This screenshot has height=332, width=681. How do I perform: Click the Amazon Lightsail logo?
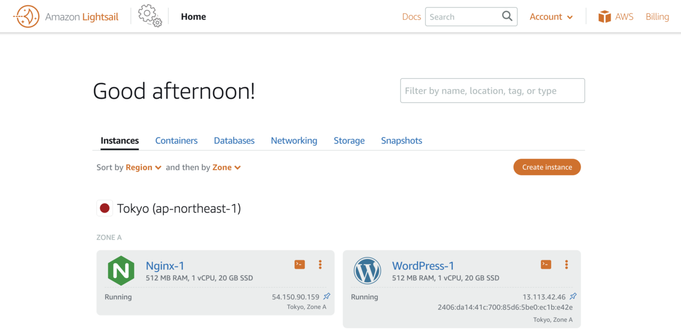[66, 16]
